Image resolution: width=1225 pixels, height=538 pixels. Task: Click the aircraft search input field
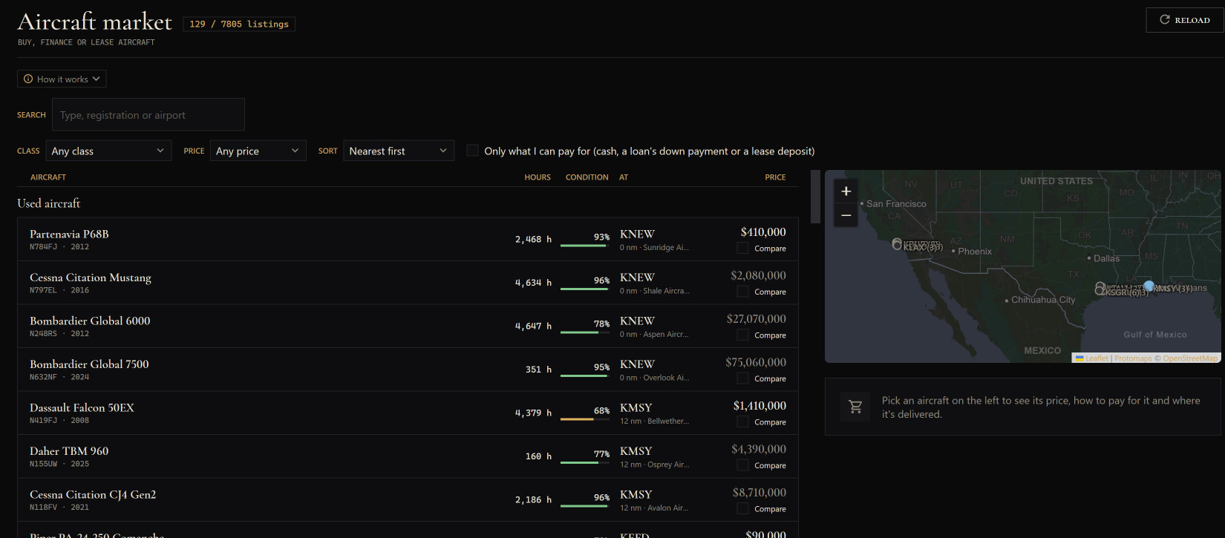click(x=148, y=115)
